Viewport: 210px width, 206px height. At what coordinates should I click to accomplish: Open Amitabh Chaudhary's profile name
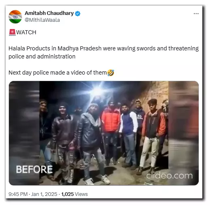pos(49,13)
